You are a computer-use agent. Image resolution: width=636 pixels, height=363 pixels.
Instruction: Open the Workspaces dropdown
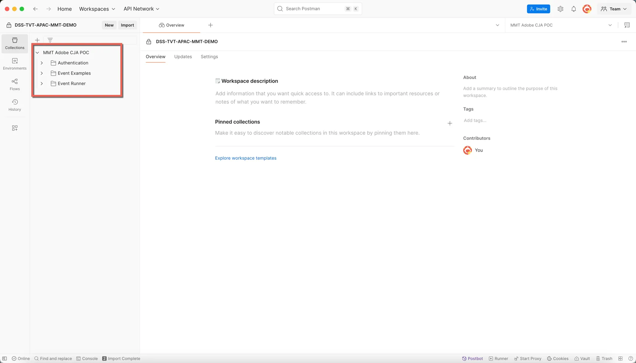[x=97, y=9]
